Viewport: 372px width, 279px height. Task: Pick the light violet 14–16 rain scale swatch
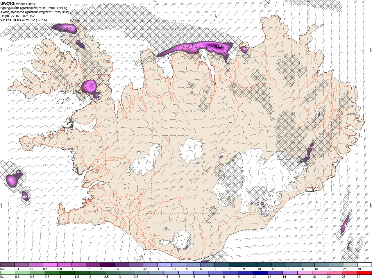pyautogui.click(x=290, y=273)
